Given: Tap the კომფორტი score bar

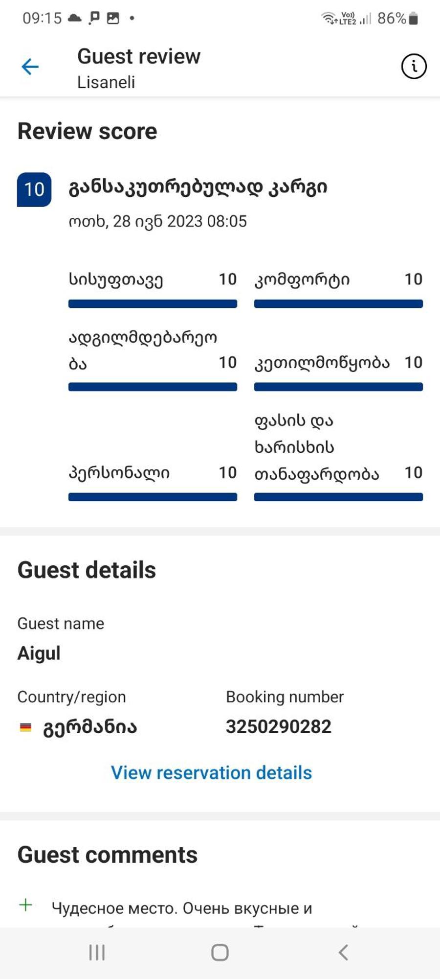Looking at the screenshot, I should click(338, 304).
